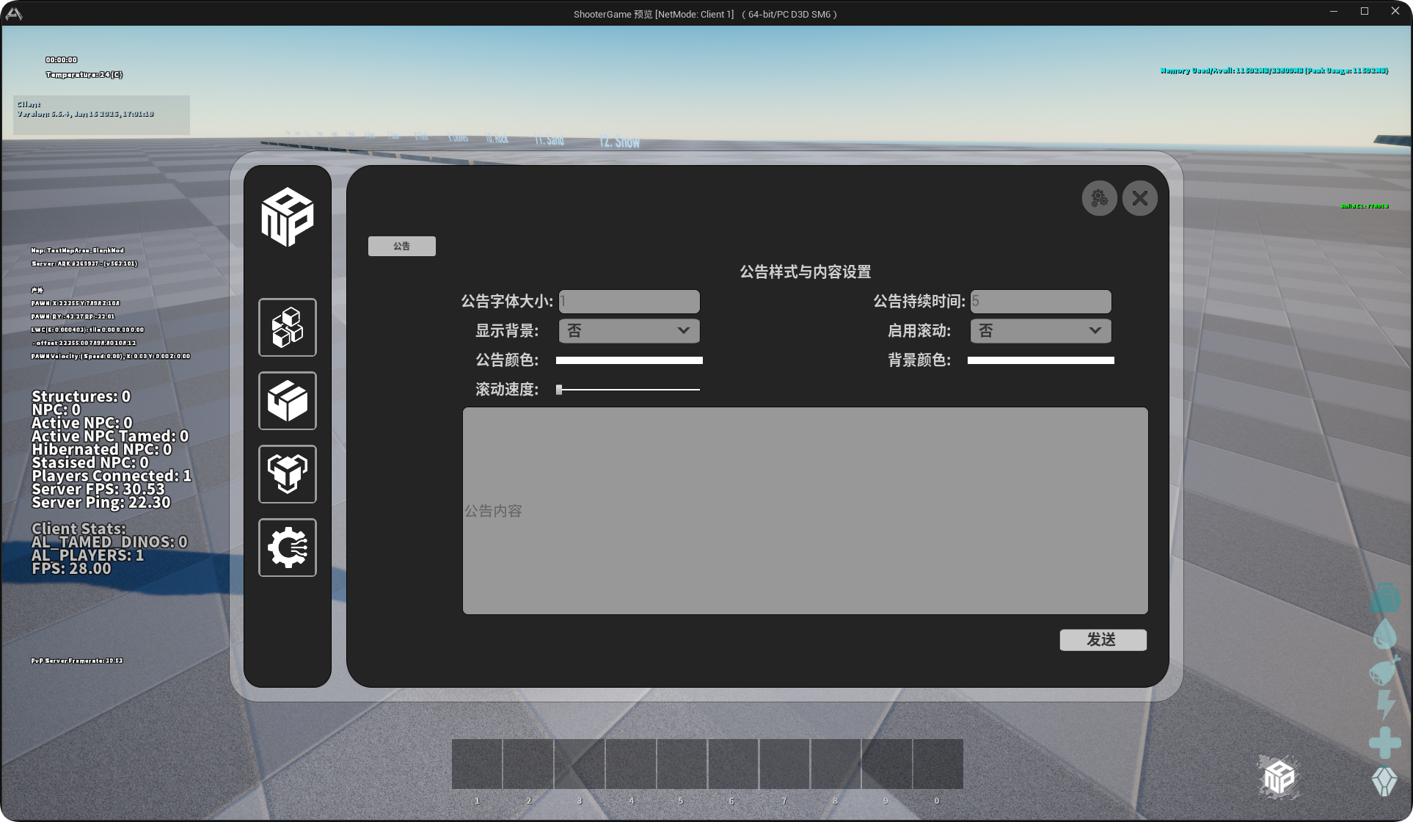This screenshot has height=822, width=1413.
Task: Click the 滚动速度 slider track
Action: click(x=629, y=390)
